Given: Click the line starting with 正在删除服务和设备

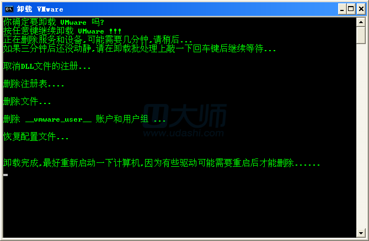Looking at the screenshot, I should tap(98, 40).
